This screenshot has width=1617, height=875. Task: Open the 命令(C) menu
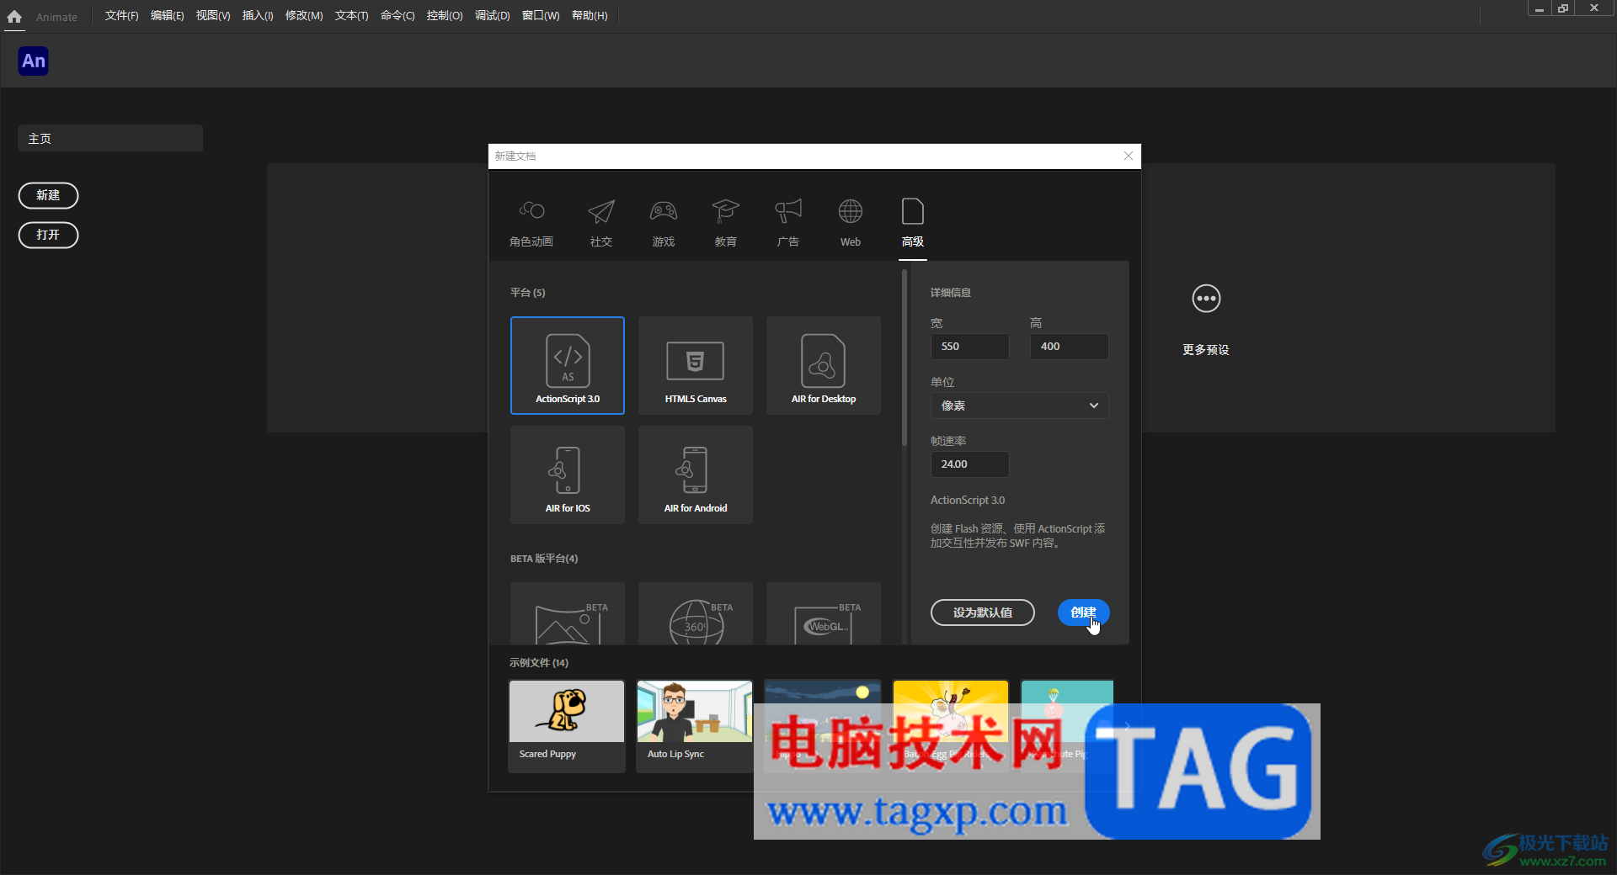point(398,16)
